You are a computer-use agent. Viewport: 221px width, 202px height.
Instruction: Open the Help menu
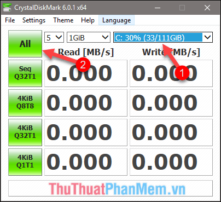pos(88,20)
